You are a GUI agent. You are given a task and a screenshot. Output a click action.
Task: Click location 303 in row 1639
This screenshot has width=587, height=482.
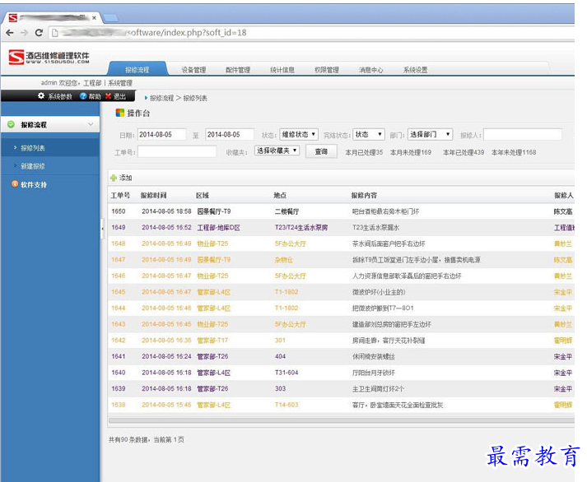[280, 388]
